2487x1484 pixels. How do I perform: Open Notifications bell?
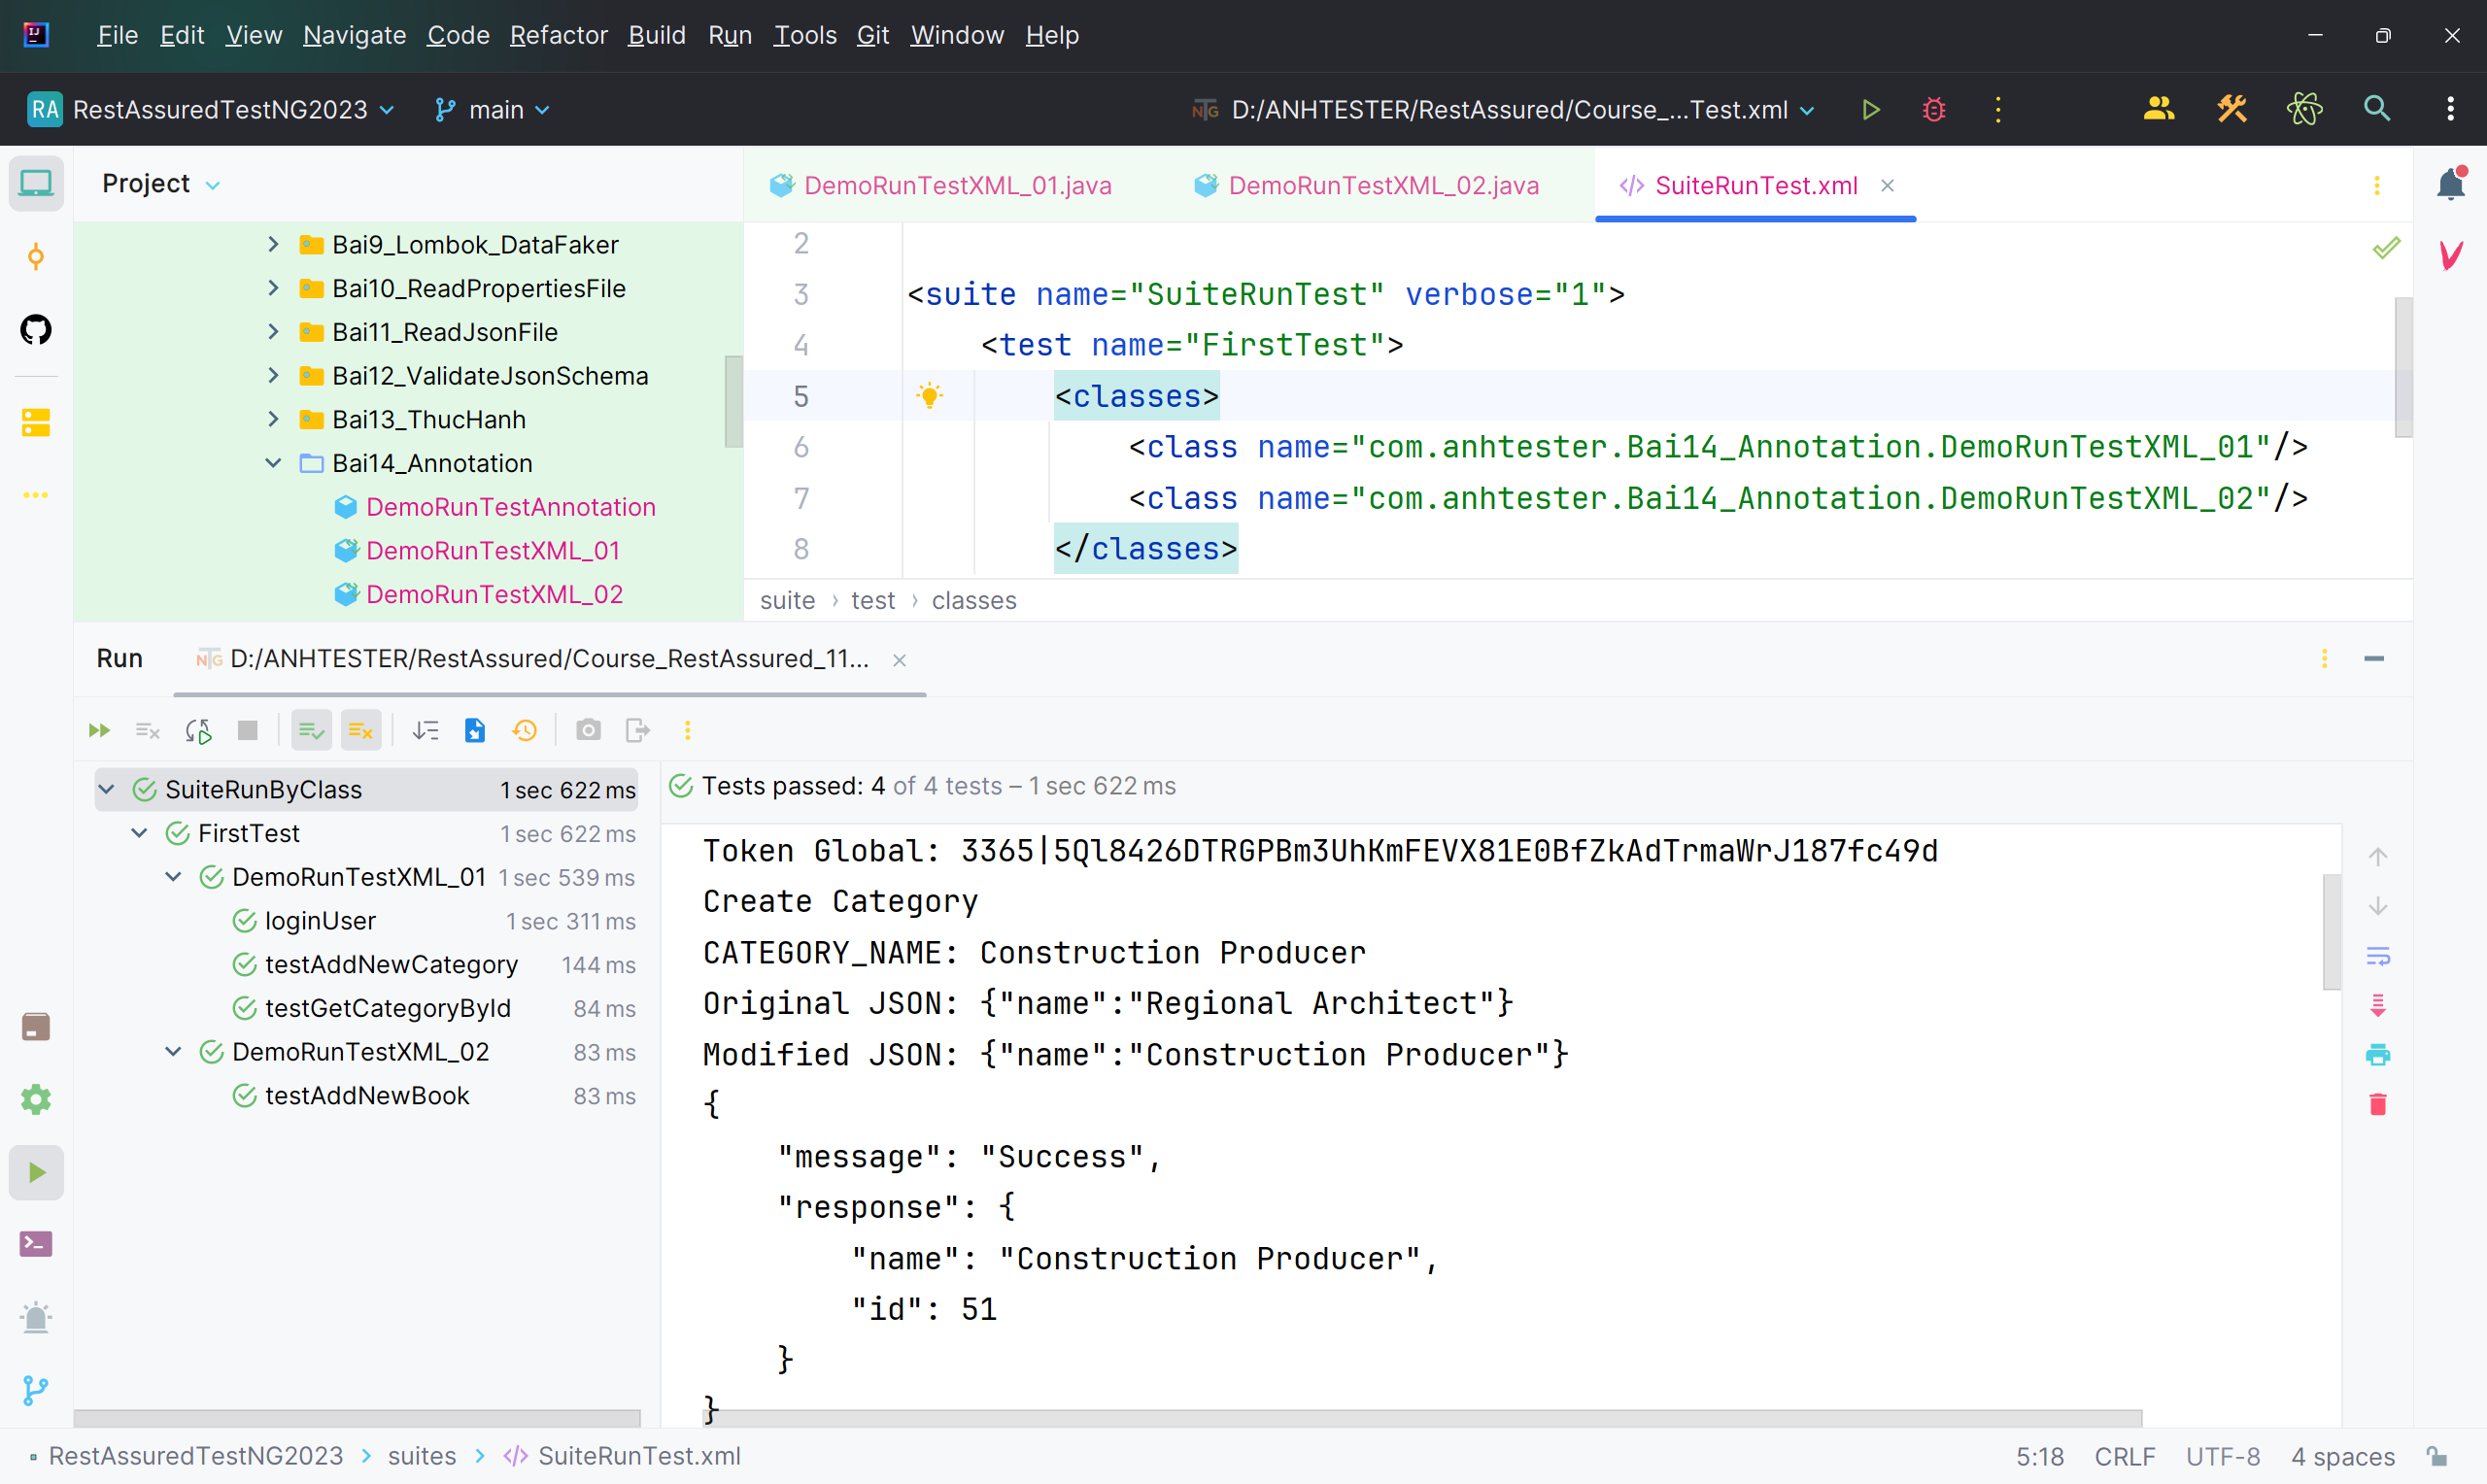2450,184
